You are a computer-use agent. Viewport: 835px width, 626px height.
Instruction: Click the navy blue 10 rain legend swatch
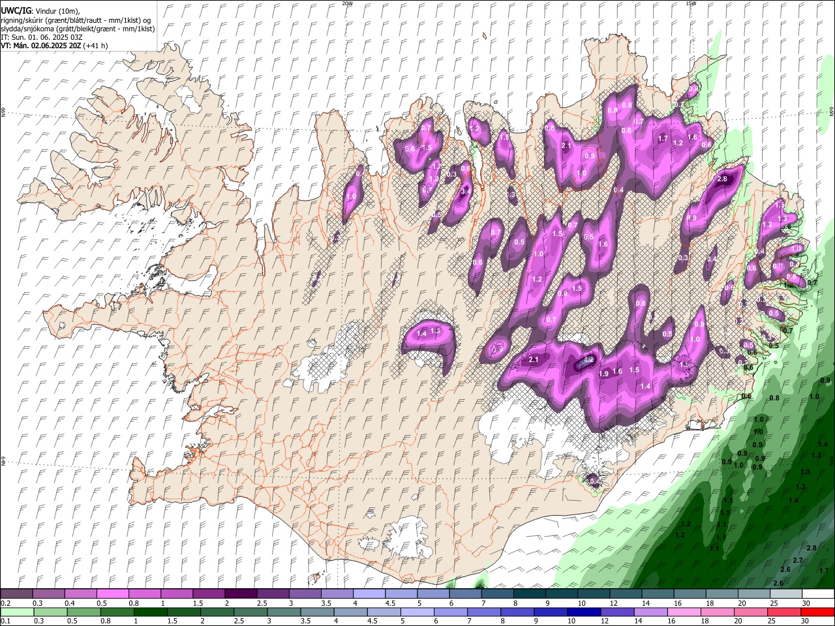point(584,612)
